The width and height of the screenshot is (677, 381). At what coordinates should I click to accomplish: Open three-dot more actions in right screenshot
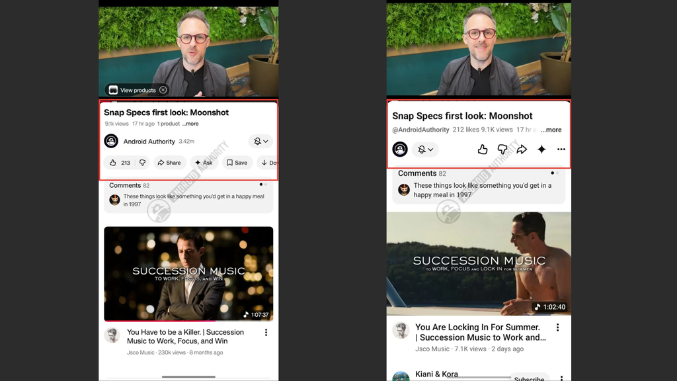click(561, 149)
